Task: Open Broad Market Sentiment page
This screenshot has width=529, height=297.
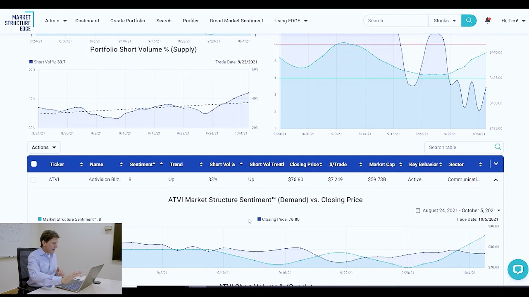Action: [236, 21]
